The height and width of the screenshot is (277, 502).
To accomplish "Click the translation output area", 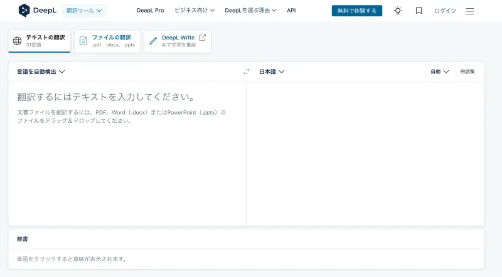I will click(x=365, y=154).
